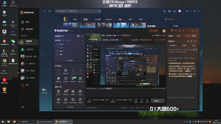Switch to 在线用户 tab
This screenshot has height=124, width=221.
(x=173, y=45)
